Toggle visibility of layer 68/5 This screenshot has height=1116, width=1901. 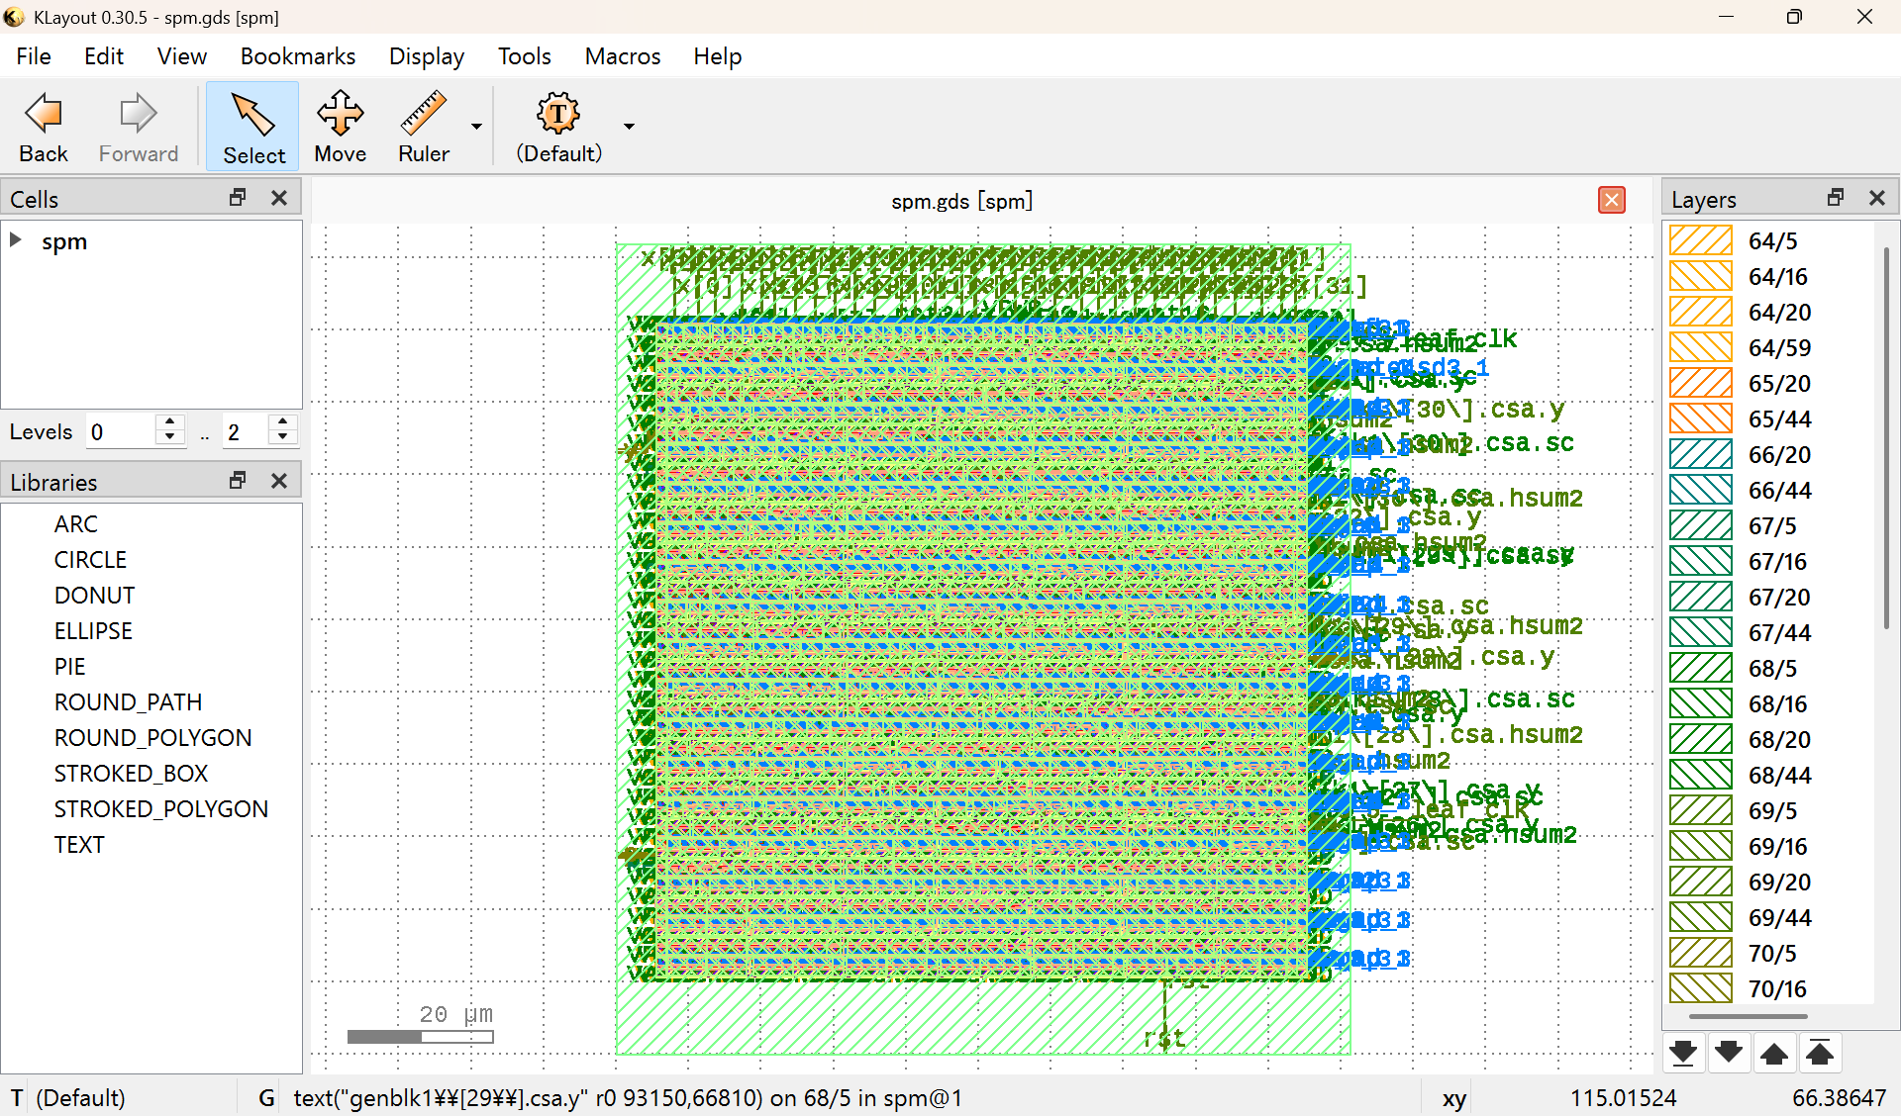click(x=1700, y=669)
